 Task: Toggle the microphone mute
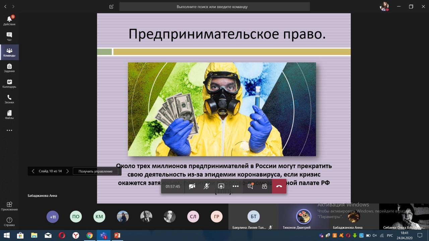pos(206,186)
